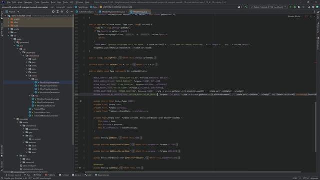Select ModEntityGeneration in the project tree
The image size is (320, 180).
coord(50,82)
